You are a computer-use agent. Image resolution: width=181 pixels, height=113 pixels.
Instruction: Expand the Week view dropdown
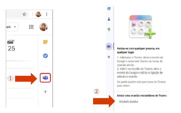[x=12, y=27]
